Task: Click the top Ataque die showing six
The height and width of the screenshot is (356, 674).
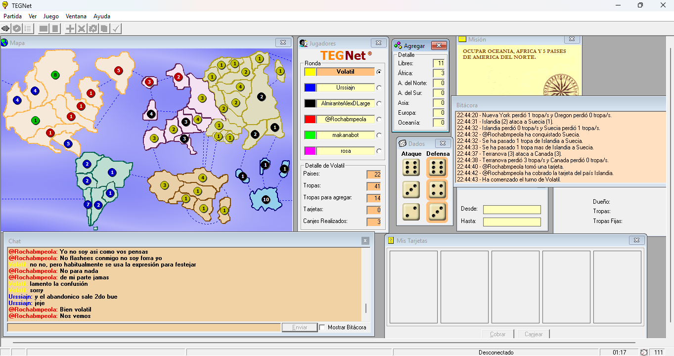Action: point(411,167)
